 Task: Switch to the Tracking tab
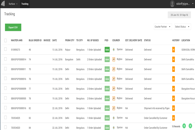point(25,4)
